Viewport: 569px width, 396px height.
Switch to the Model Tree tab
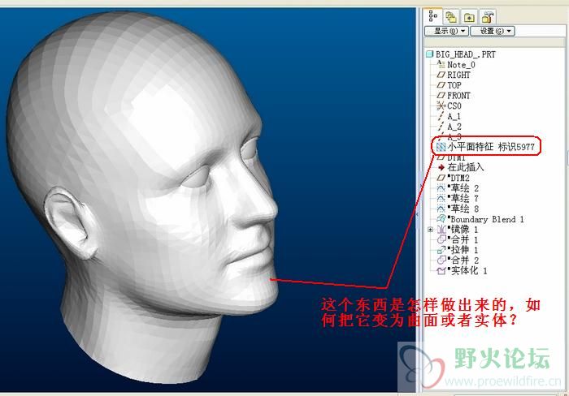(x=433, y=17)
